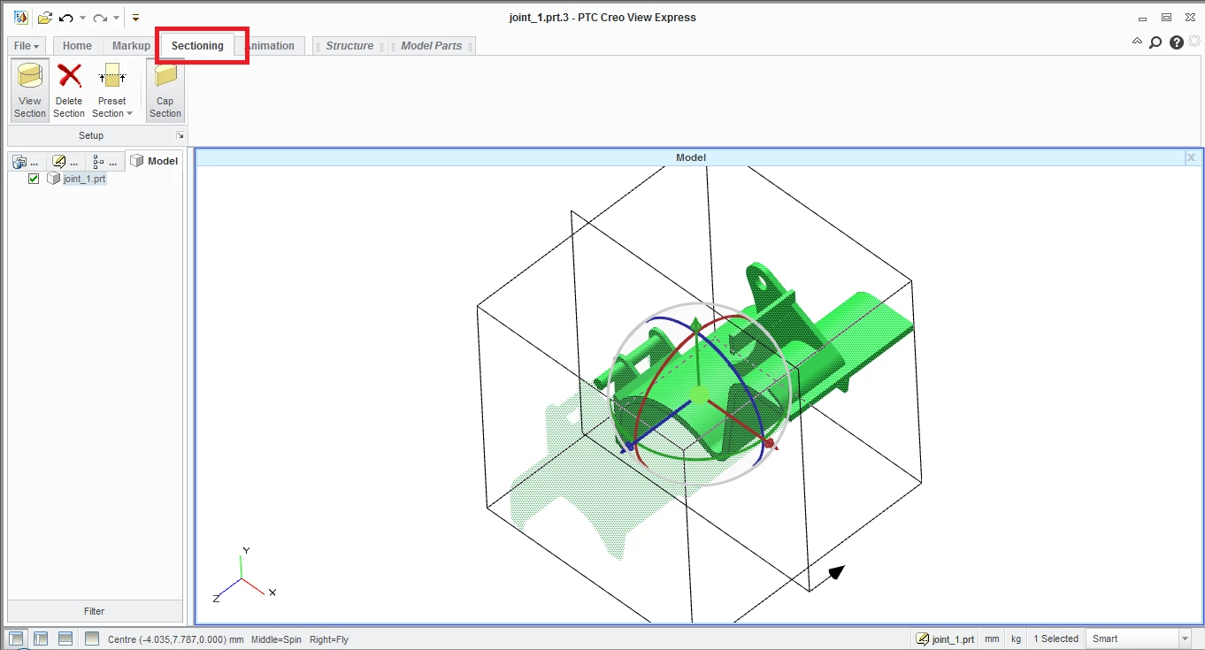Viewport: 1205px width, 650px height.
Task: Open the Preset Section dropdown
Action: coord(112,90)
